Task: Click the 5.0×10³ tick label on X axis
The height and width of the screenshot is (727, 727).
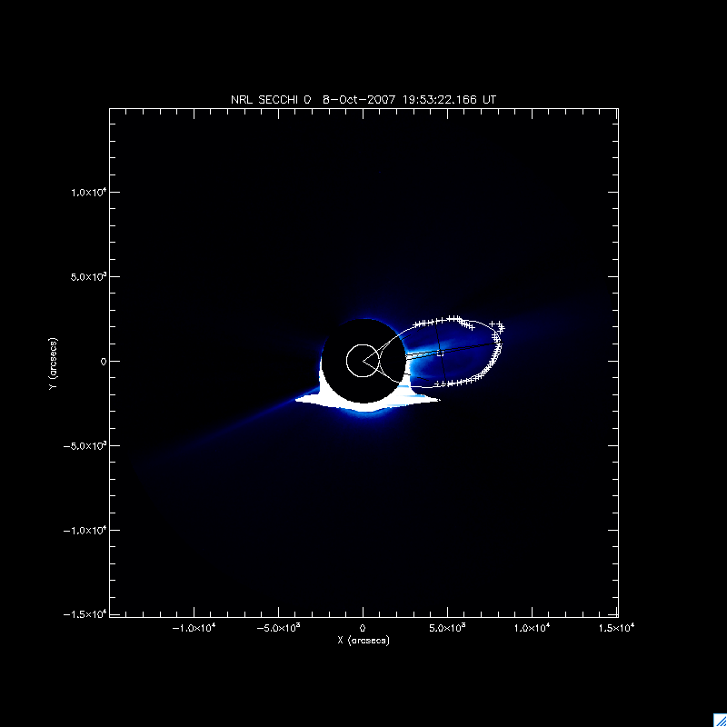Action: click(447, 628)
